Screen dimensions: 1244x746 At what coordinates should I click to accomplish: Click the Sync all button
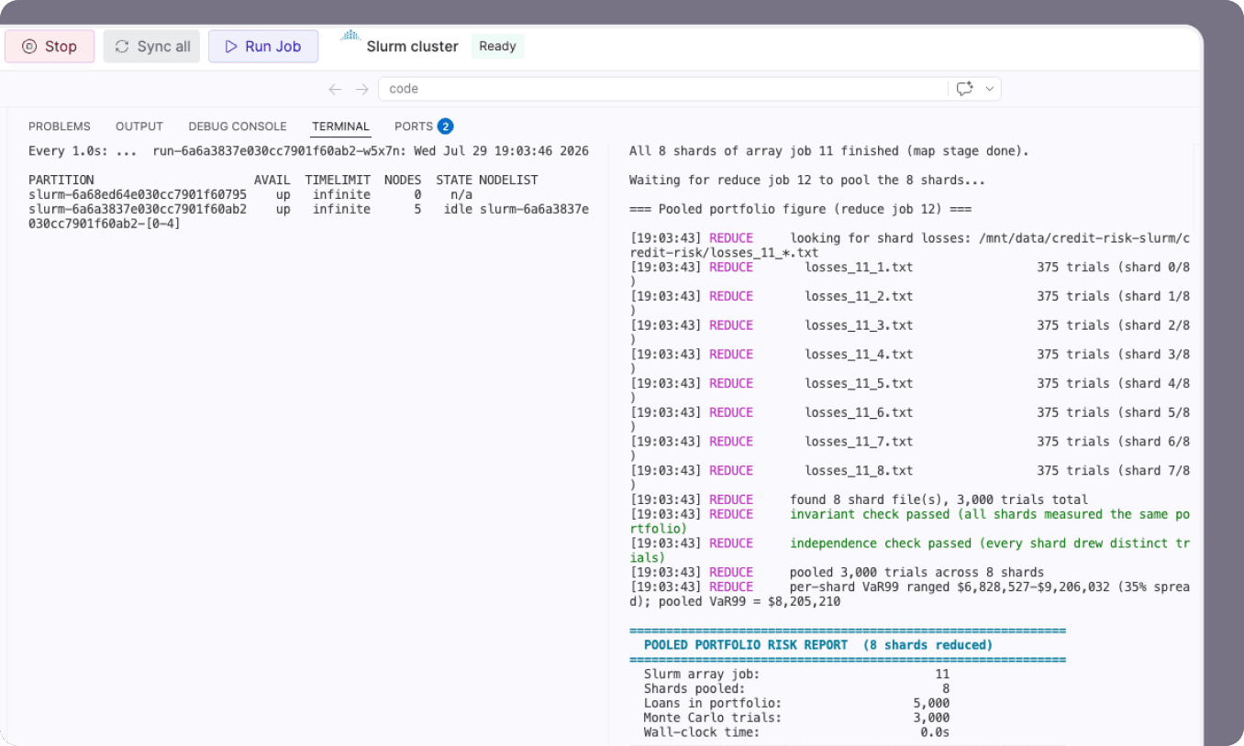151,47
